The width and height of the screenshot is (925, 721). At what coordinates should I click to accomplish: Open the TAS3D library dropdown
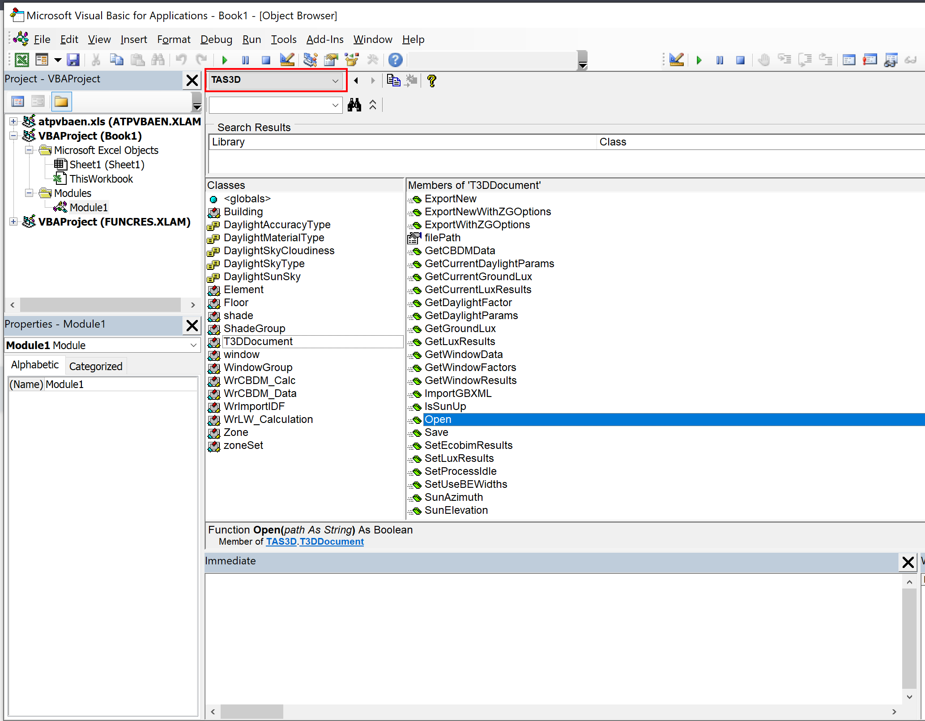[x=335, y=81]
